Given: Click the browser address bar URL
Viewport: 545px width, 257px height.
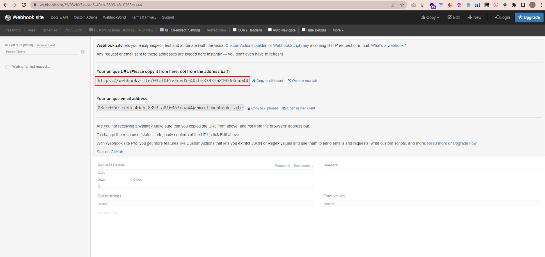Looking at the screenshot, I should tap(91, 5).
